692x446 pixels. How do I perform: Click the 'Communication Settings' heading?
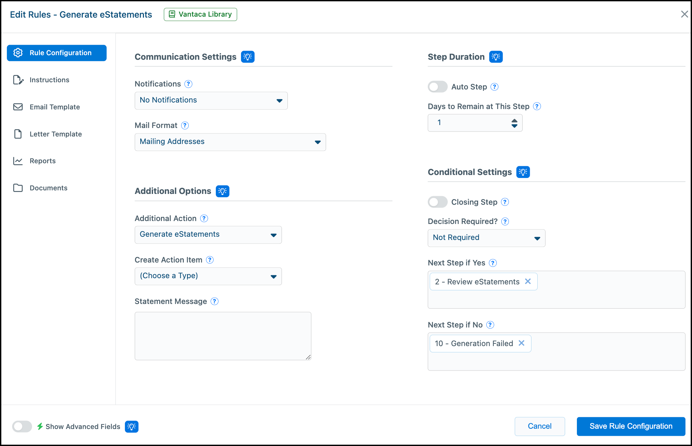[x=185, y=57]
